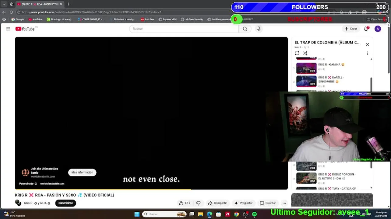
Task: Open Google Chrome from taskbar
Action: pyautogui.click(x=236, y=214)
